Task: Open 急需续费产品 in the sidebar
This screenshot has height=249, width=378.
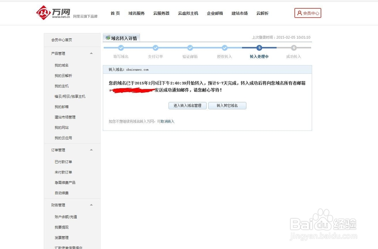Action: 65,183
